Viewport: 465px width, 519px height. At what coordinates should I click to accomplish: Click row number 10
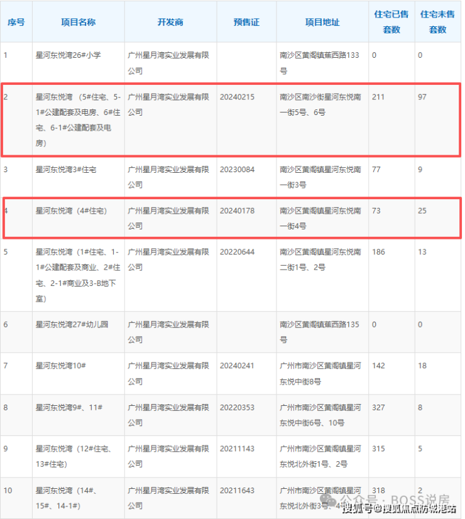pos(8,491)
